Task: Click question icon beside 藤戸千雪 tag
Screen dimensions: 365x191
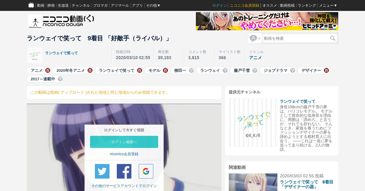Action: (255, 70)
